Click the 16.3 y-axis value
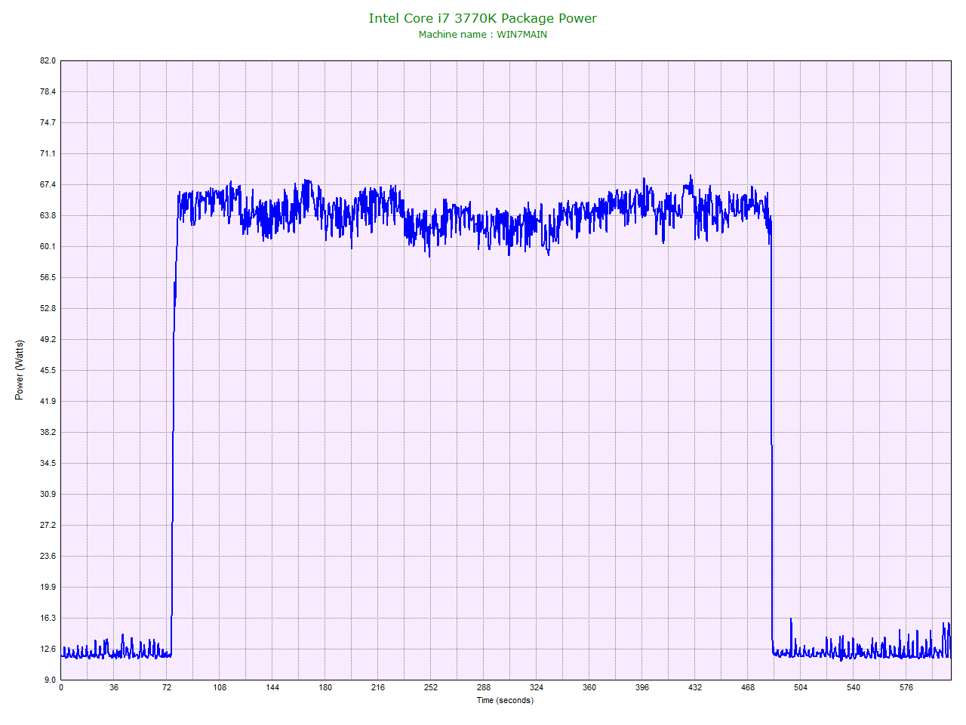966x725 pixels. click(48, 618)
